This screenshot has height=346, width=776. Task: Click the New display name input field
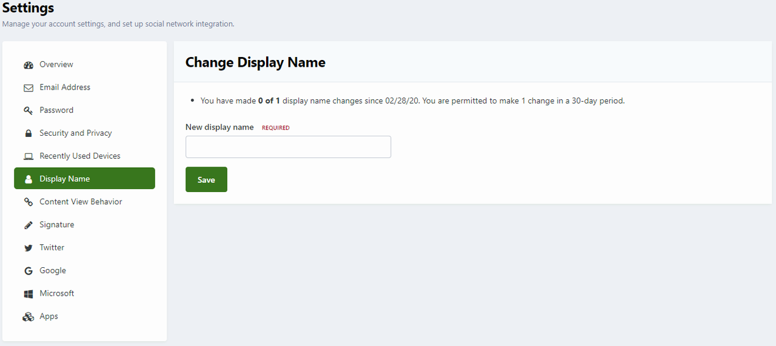pos(288,147)
